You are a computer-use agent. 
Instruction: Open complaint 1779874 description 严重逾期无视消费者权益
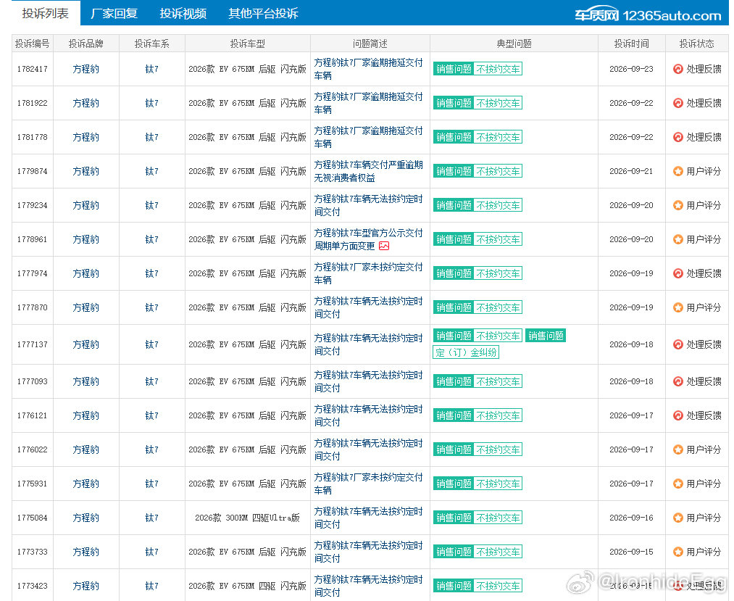(368, 171)
